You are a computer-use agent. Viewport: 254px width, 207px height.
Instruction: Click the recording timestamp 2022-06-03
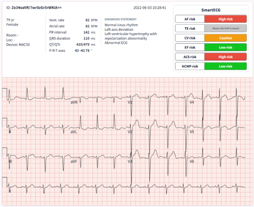pos(150,8)
